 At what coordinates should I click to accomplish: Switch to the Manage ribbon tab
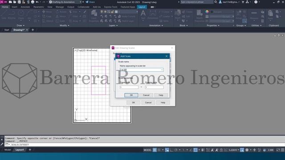click(60, 7)
